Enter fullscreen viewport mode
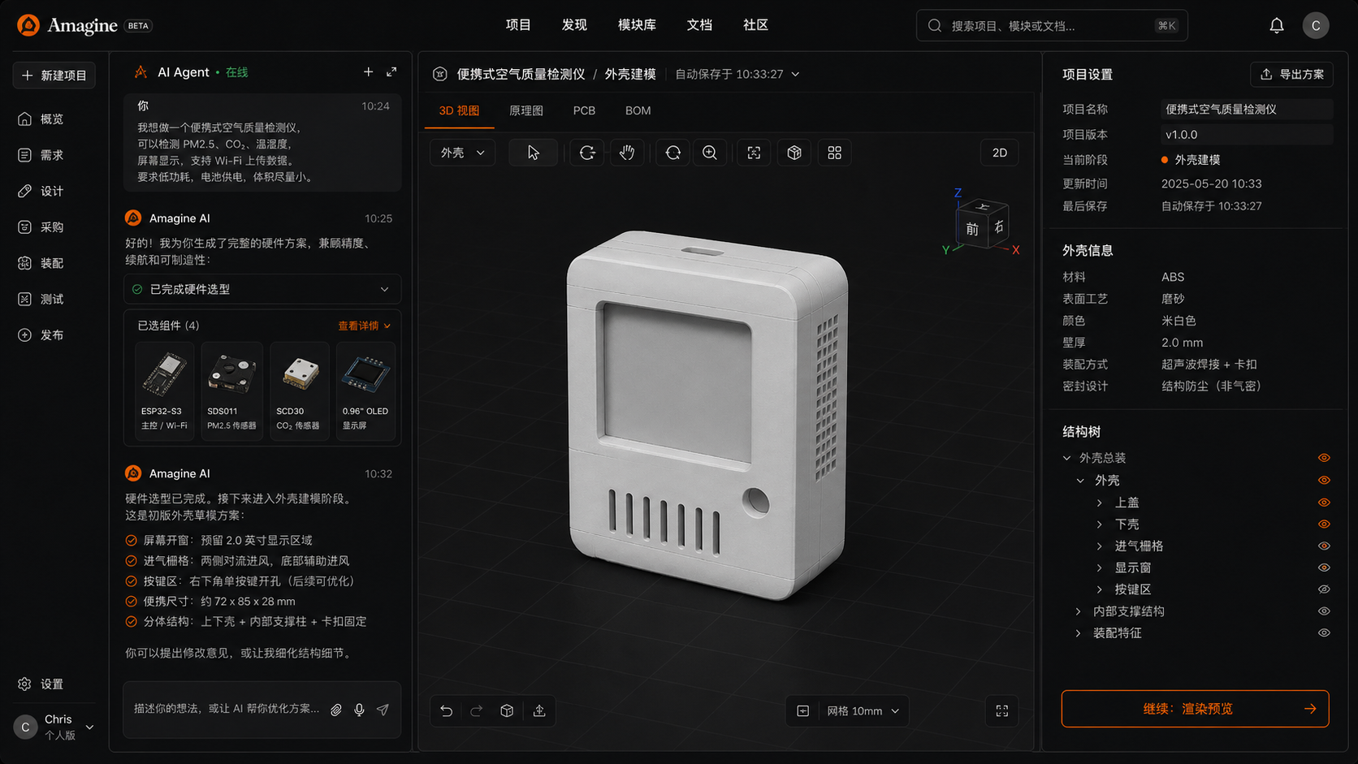Image resolution: width=1358 pixels, height=764 pixels. click(1002, 710)
